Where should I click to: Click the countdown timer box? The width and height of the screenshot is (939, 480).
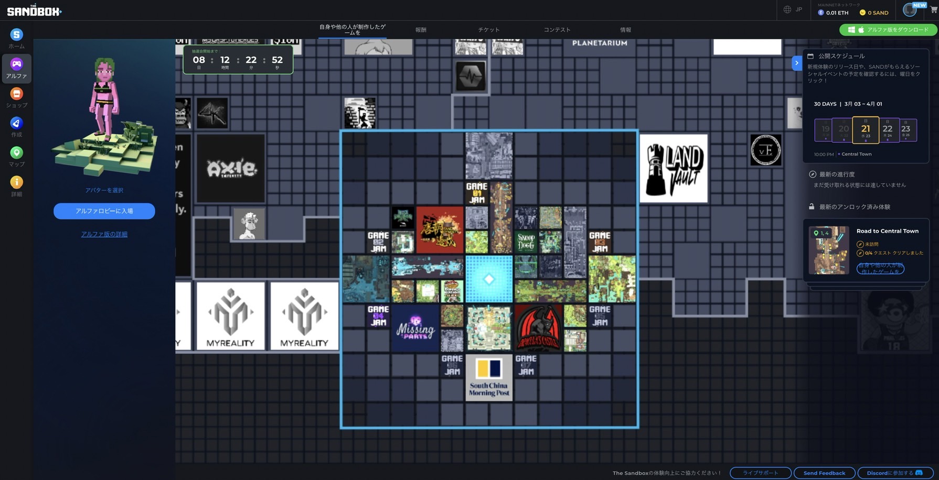pyautogui.click(x=238, y=60)
